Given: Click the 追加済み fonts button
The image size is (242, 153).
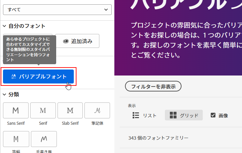Looking at the screenshot, I should click(77, 41).
